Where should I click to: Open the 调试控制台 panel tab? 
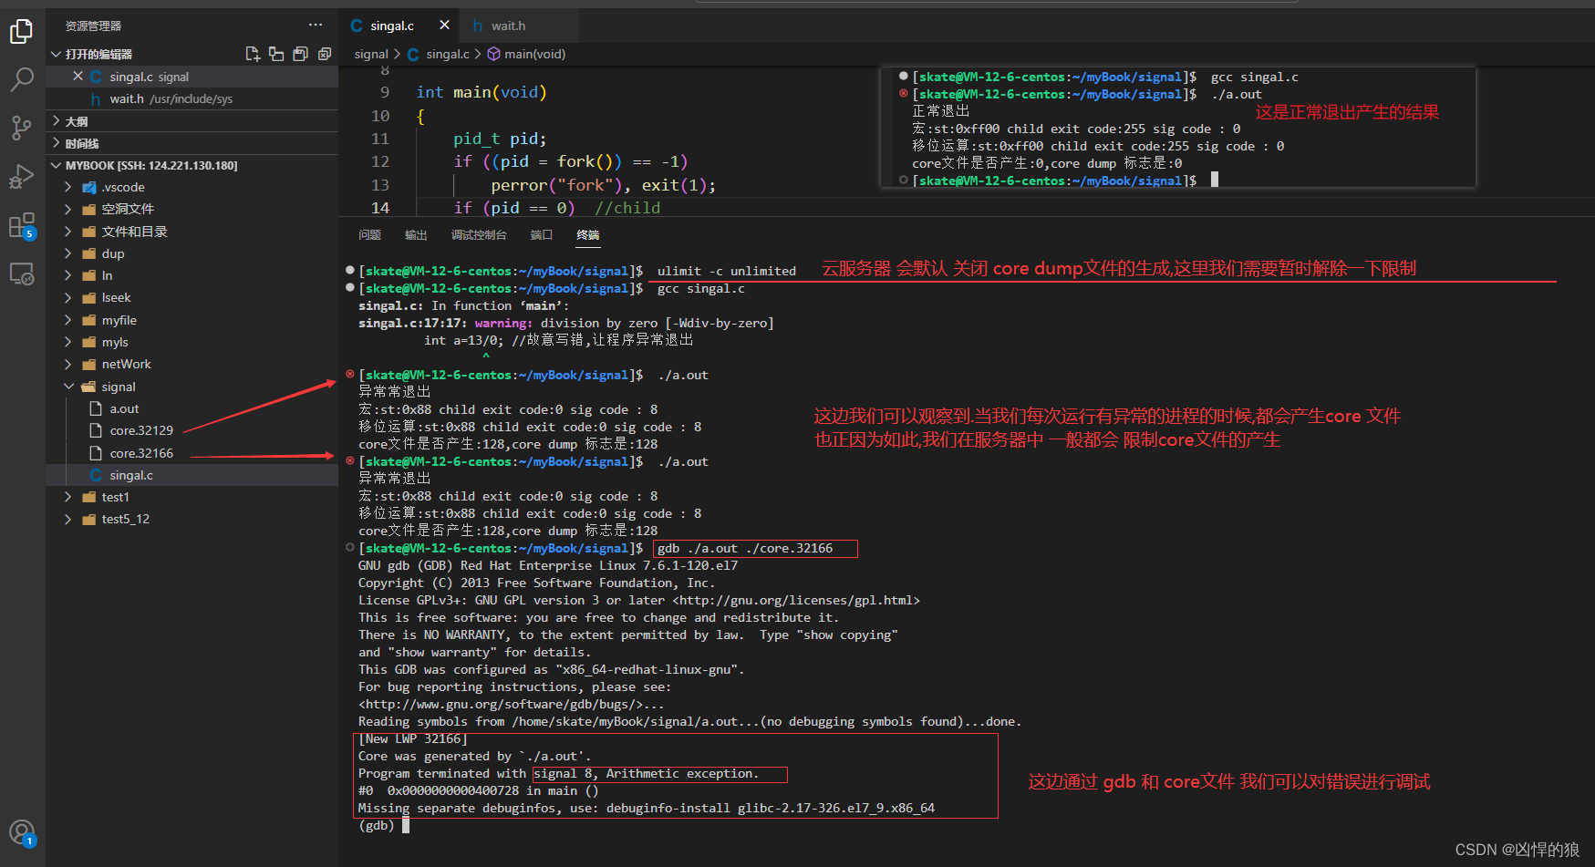tap(479, 235)
